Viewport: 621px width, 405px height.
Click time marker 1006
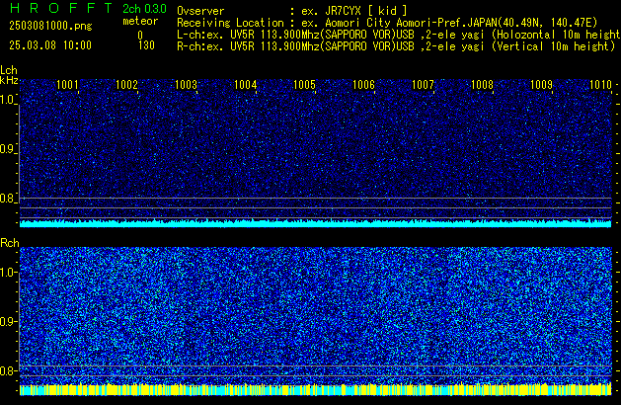363,84
